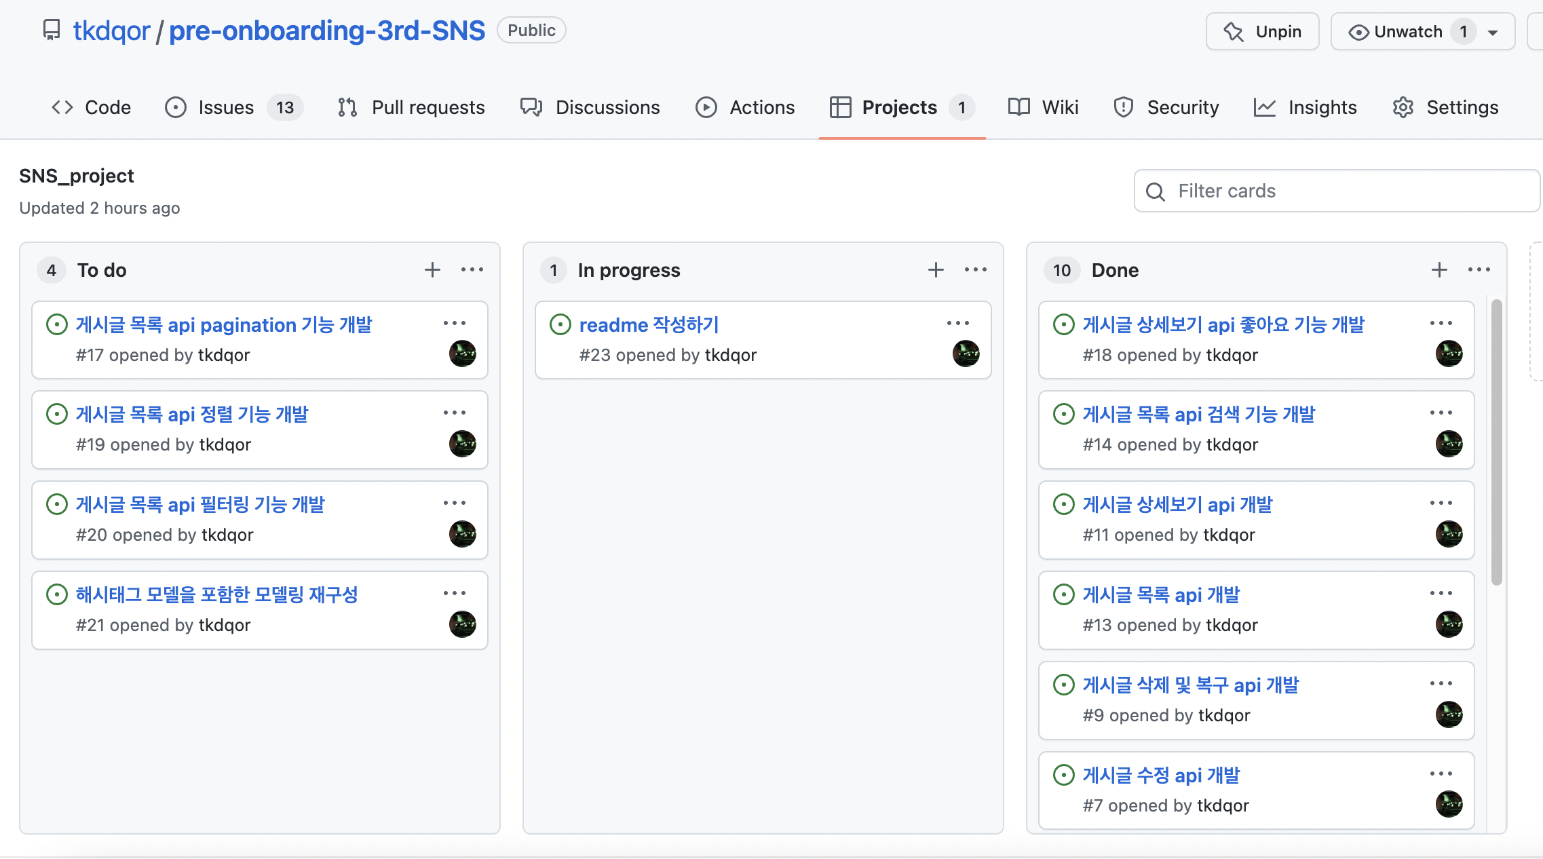
Task: Switch to the Code tab
Action: coord(91,107)
